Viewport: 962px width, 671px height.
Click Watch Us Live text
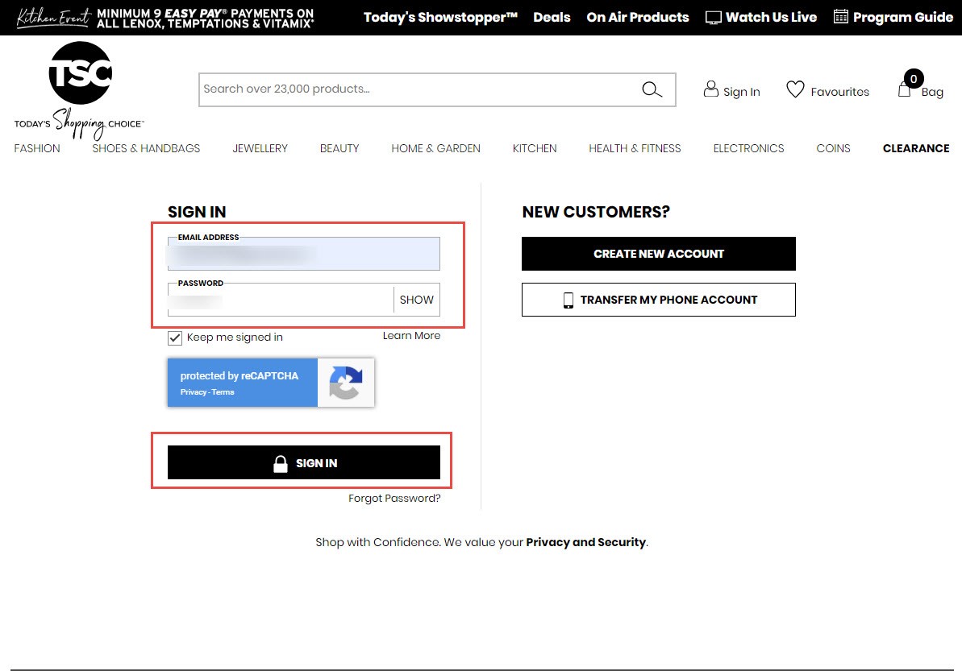771,17
